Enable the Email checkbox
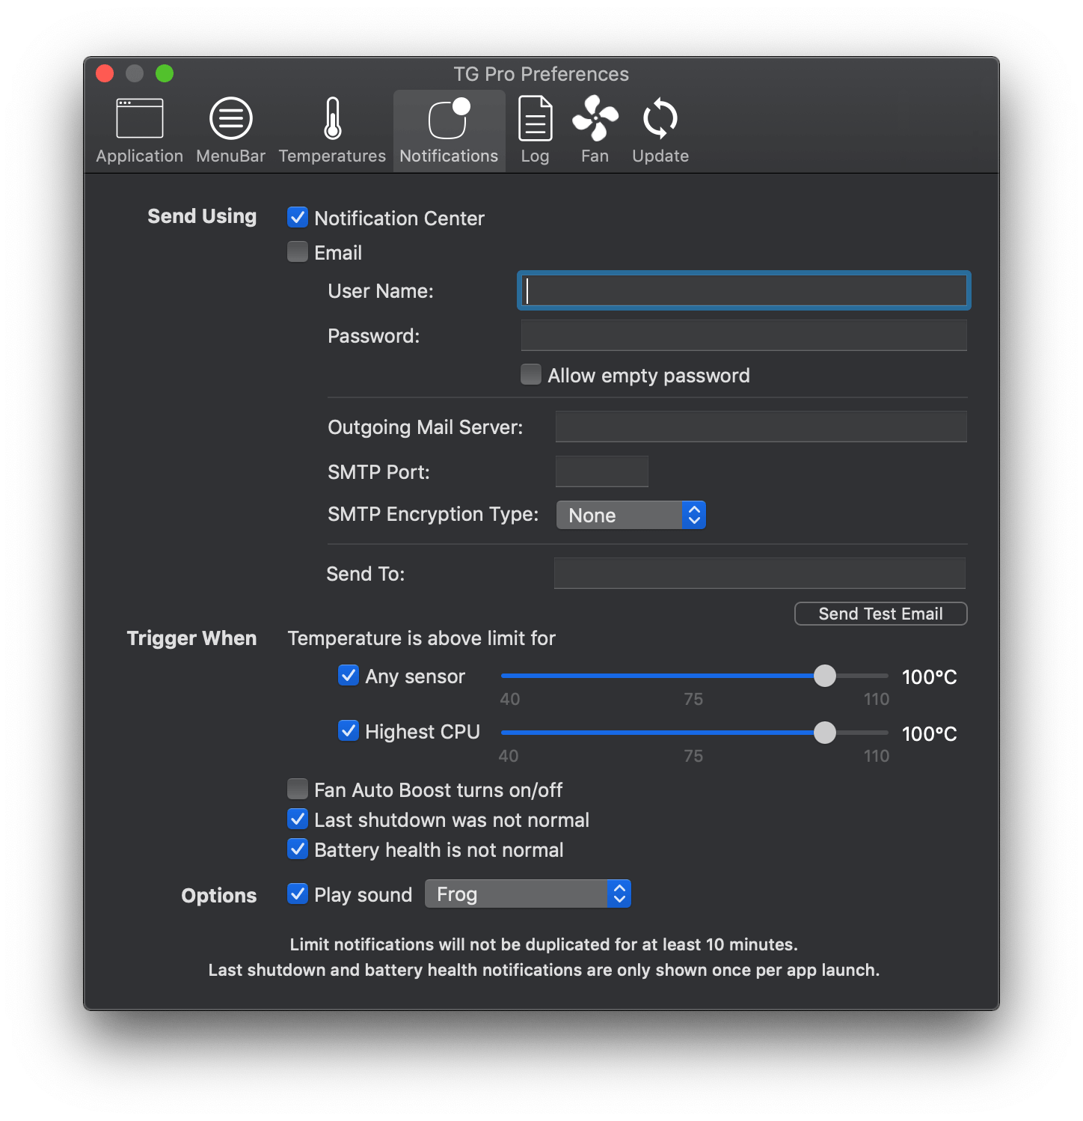 [x=298, y=252]
